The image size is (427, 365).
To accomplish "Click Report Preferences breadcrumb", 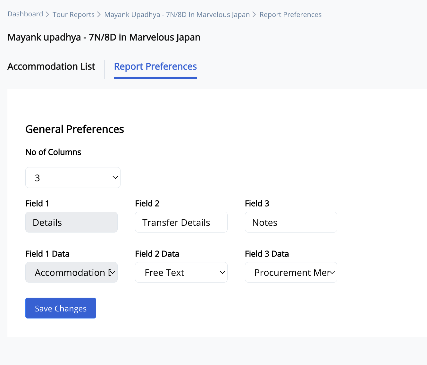I will tap(290, 15).
